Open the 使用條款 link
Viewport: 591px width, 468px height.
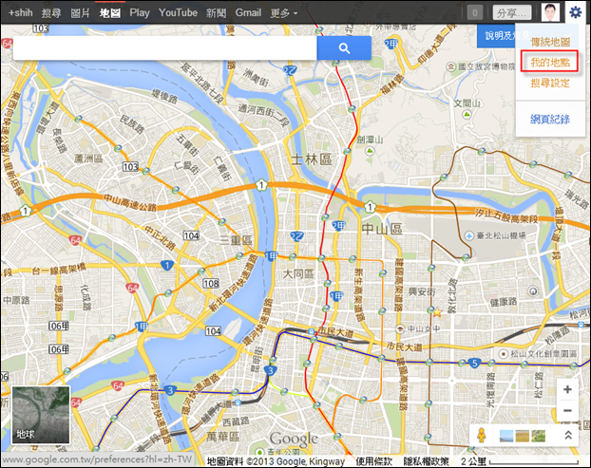click(374, 461)
